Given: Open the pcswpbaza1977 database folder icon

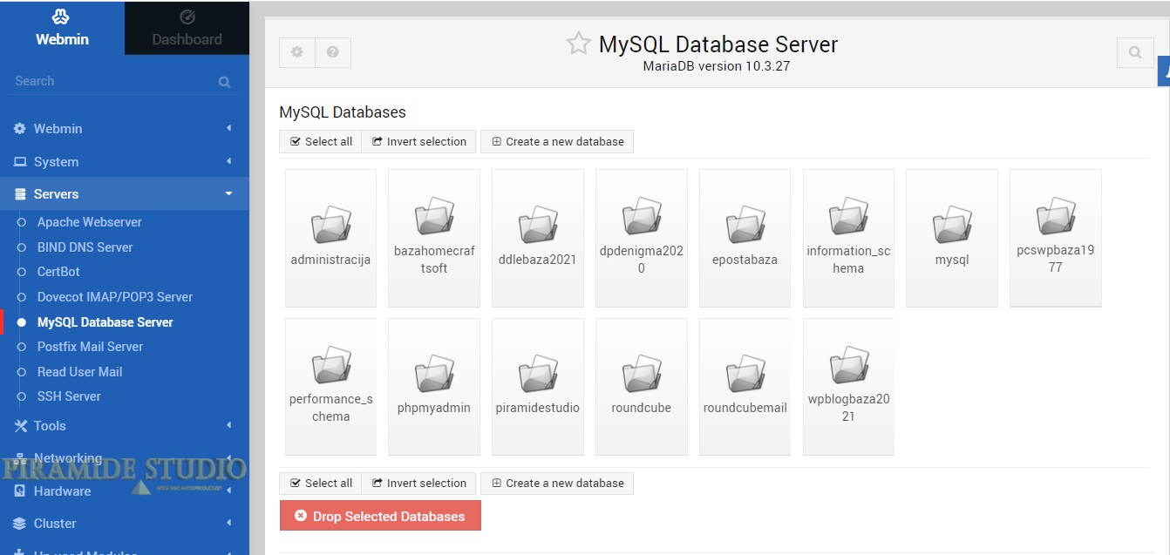Looking at the screenshot, I should [x=1056, y=217].
